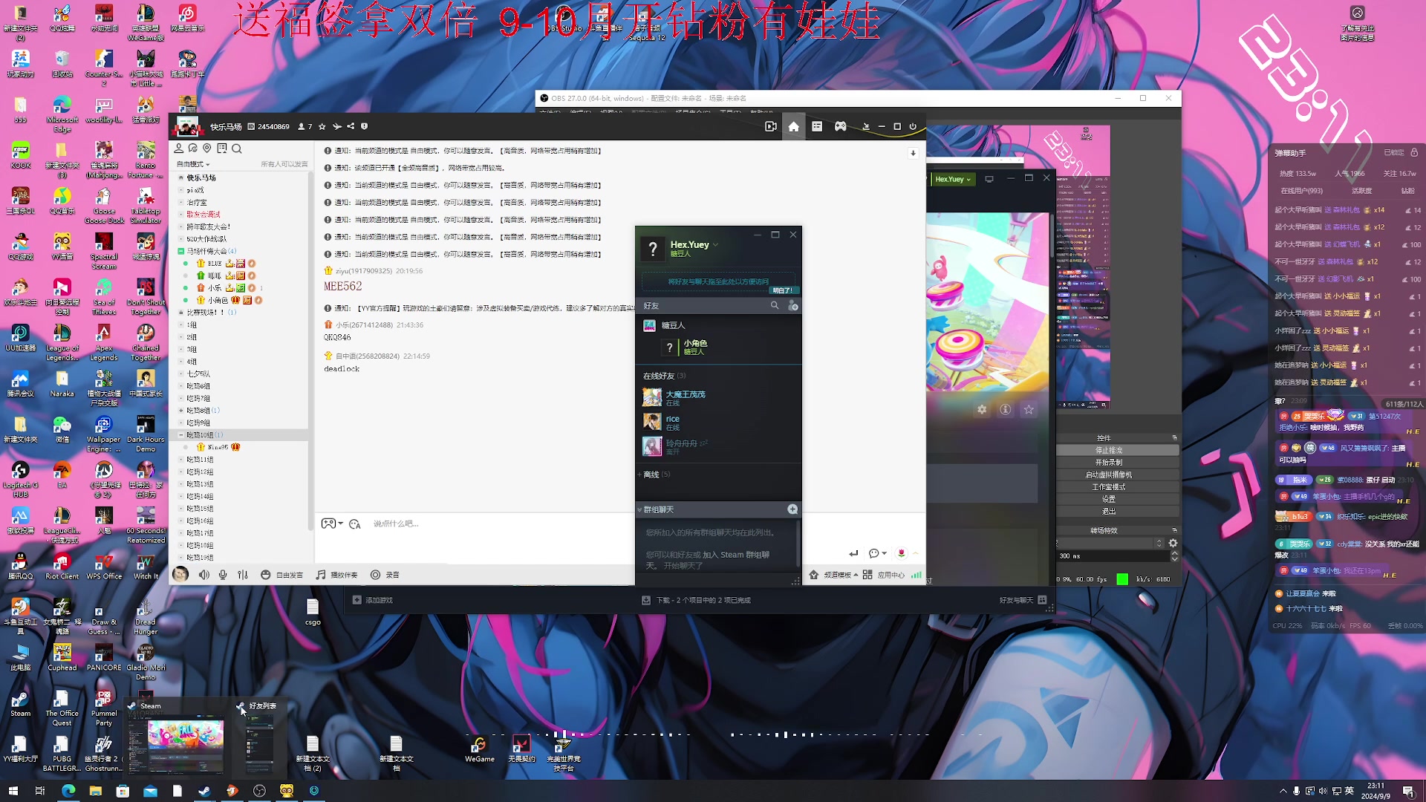Open the game controller dropdown in chat input
1426x802 pixels.
click(331, 524)
